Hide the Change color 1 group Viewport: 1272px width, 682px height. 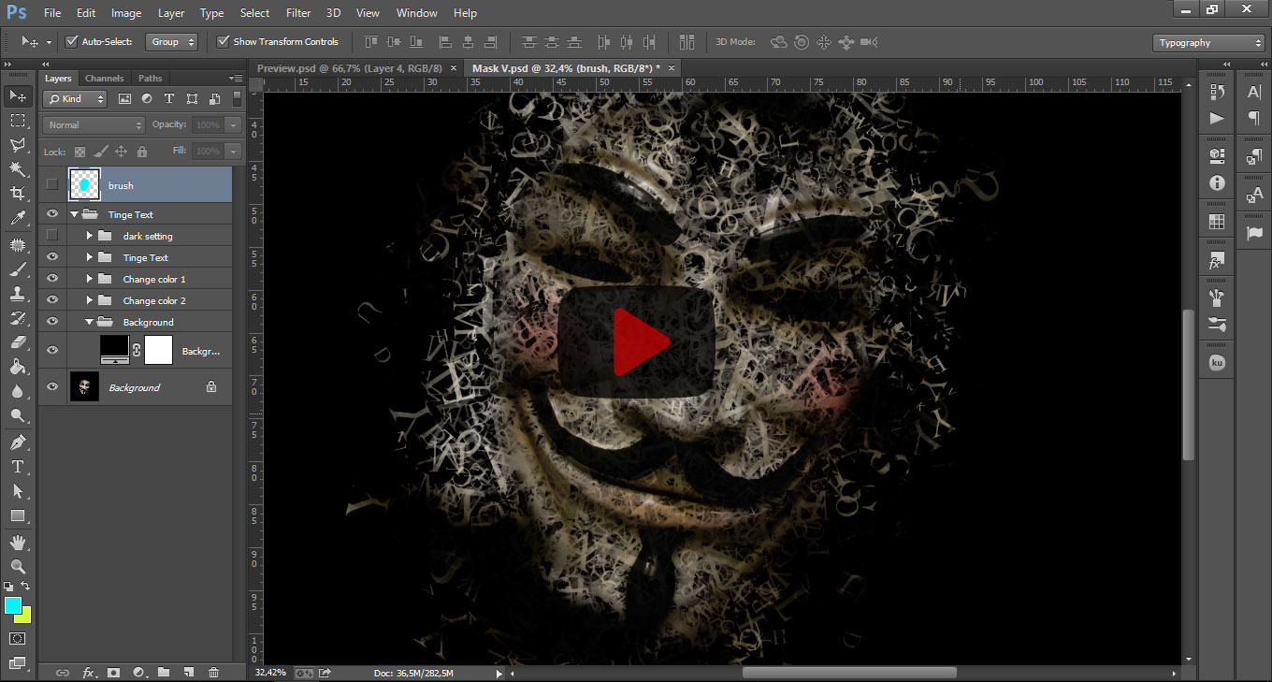pos(52,279)
